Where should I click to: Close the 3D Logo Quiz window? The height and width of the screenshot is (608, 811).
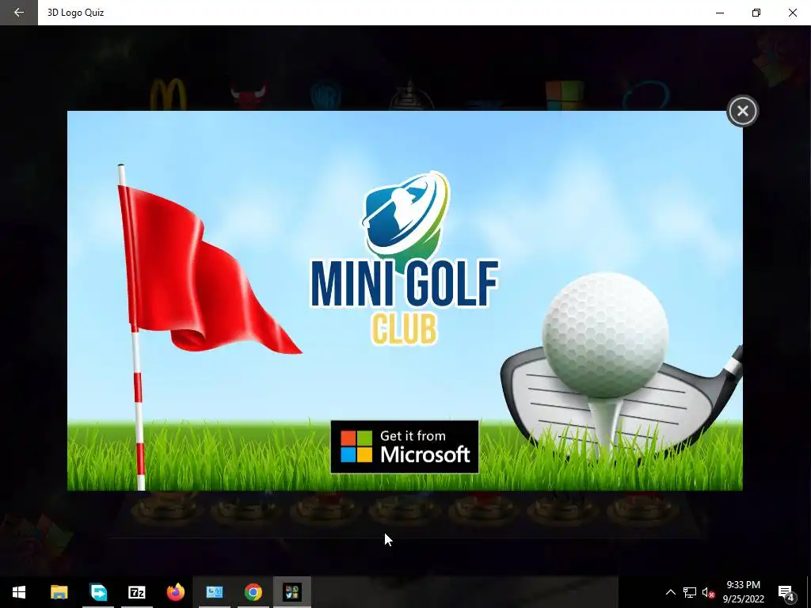[x=792, y=13]
